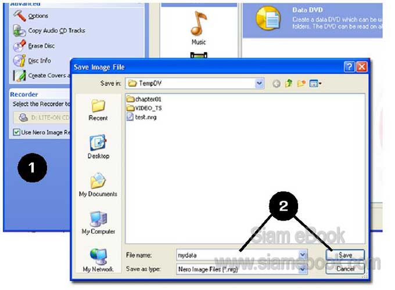
Task: Open the recorder drive selection box
Action: [x=42, y=118]
